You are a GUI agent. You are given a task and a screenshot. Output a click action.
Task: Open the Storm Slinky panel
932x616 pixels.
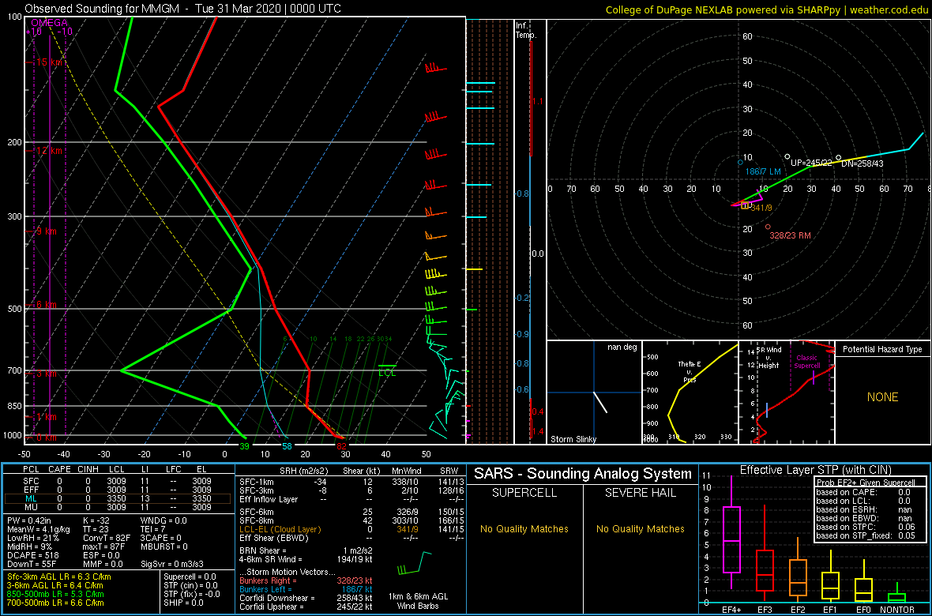pos(594,393)
